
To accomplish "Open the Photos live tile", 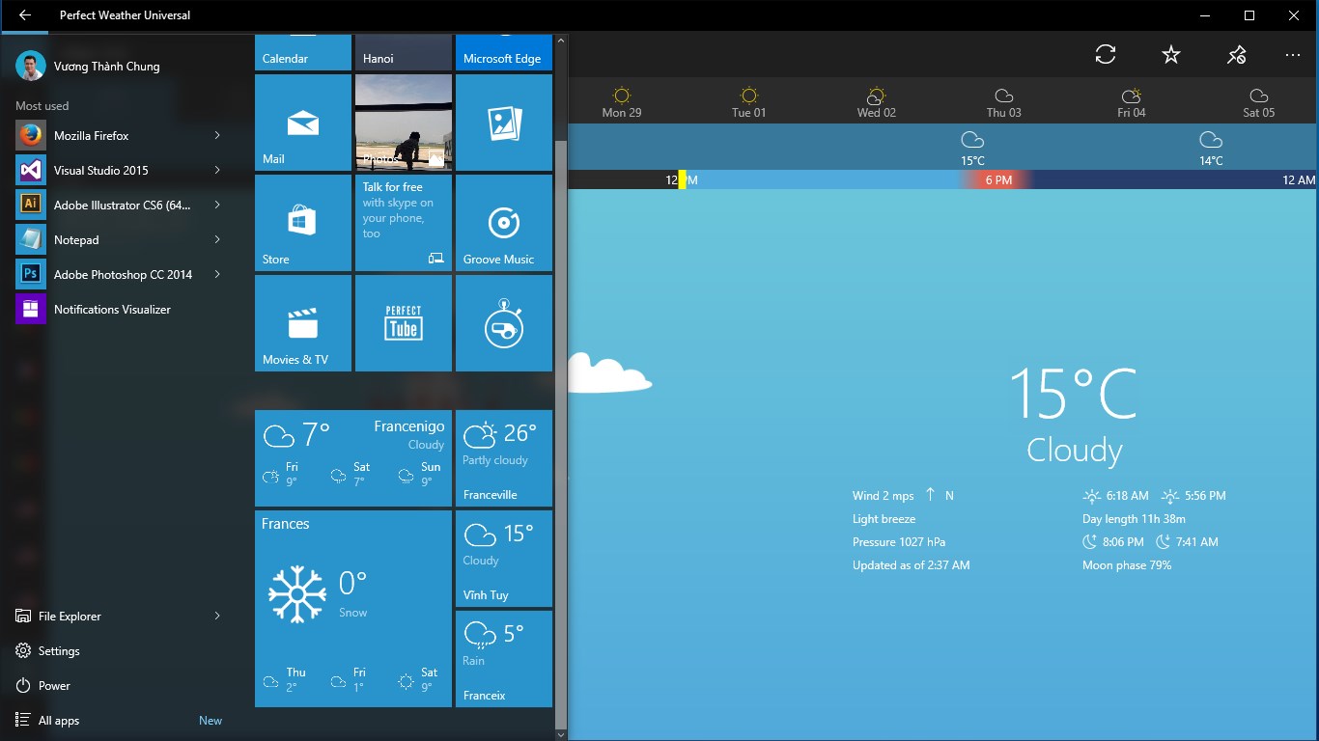I will (404, 123).
